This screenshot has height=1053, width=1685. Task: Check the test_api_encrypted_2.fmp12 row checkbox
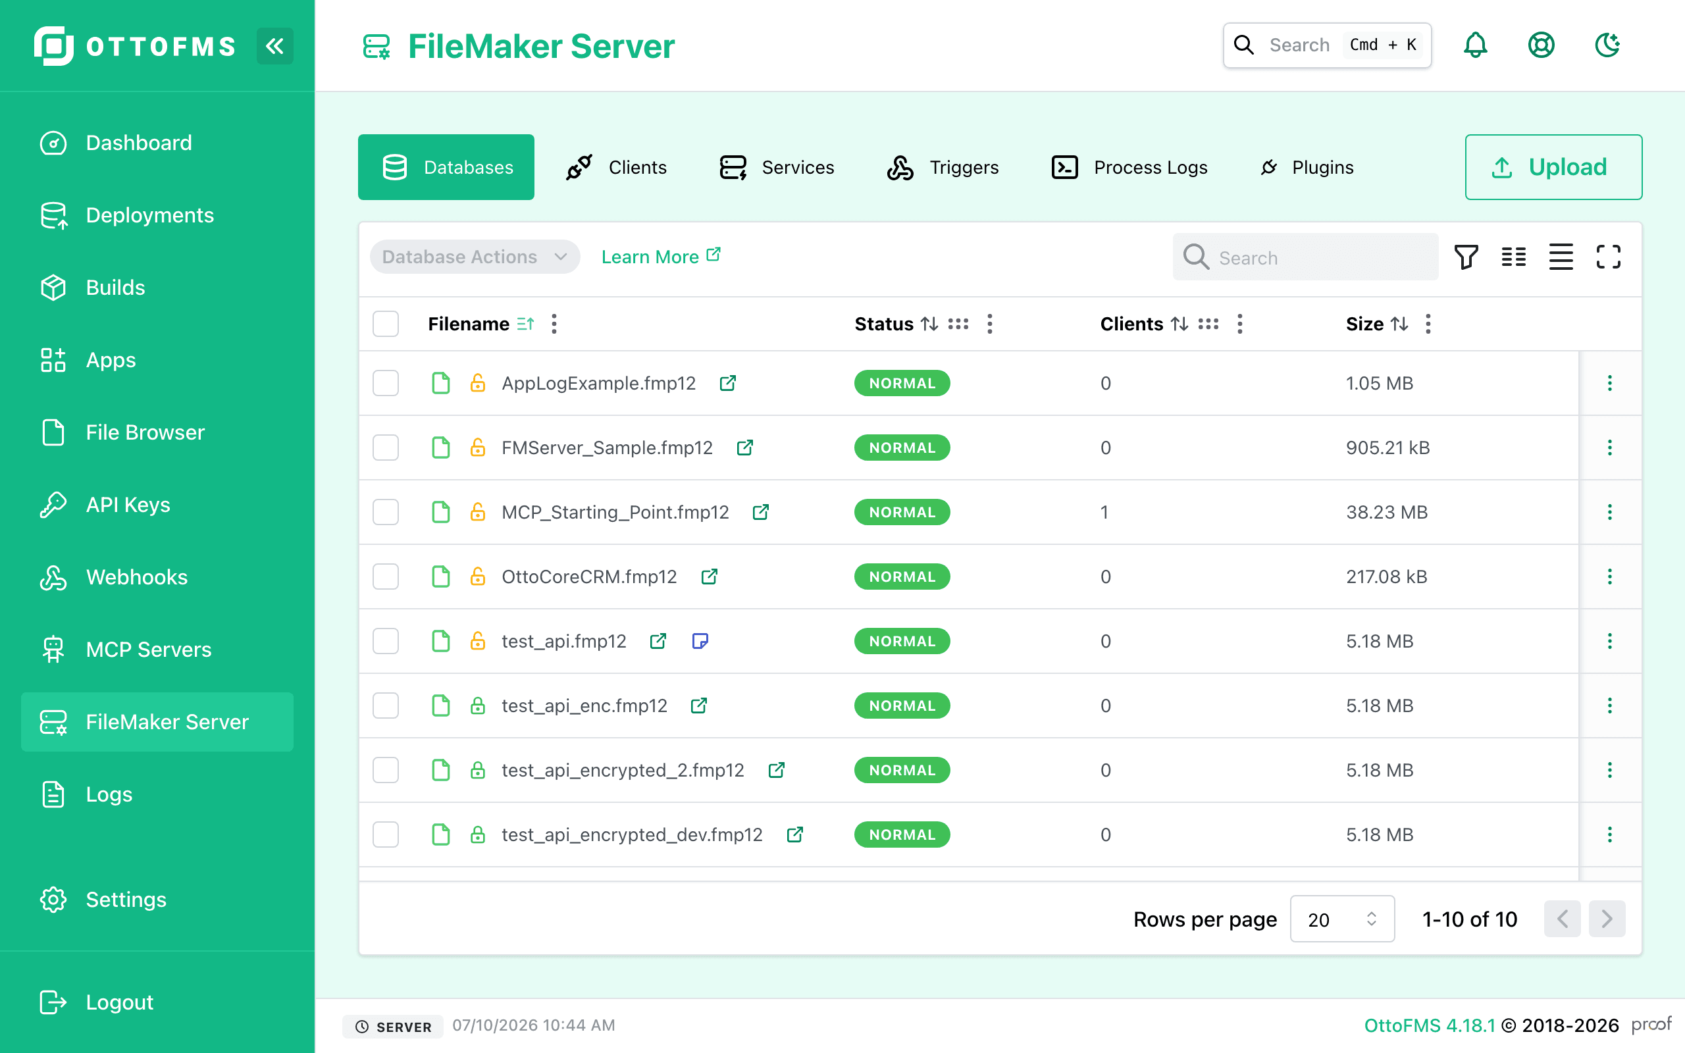click(386, 770)
